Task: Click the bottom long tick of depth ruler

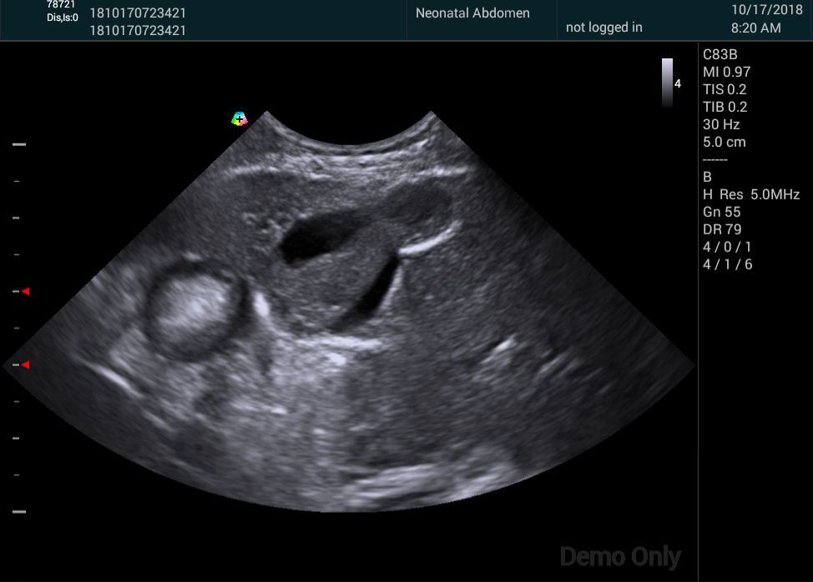Action: 19,512
